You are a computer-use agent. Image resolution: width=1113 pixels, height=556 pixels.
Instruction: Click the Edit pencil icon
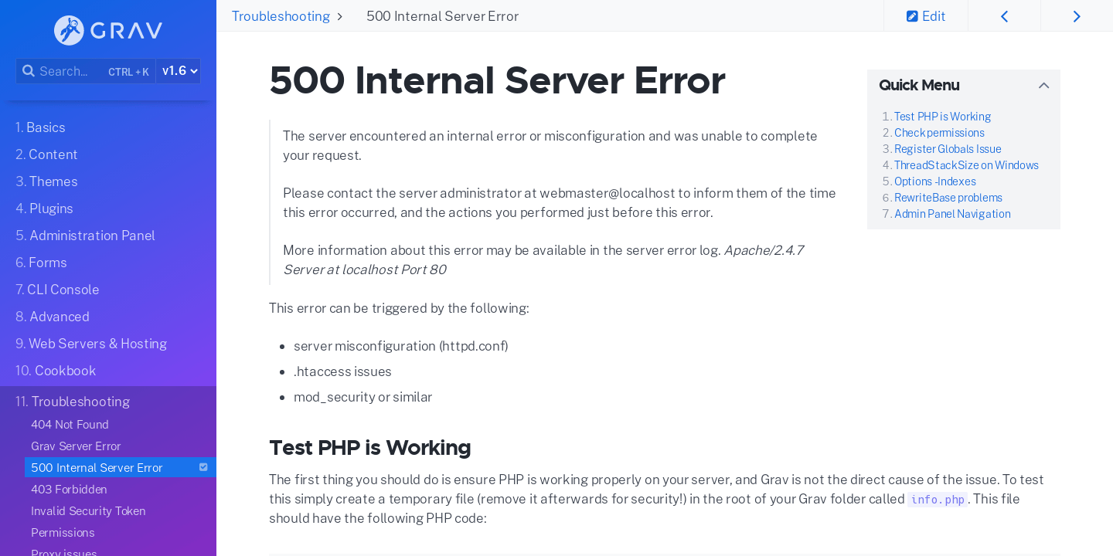(x=912, y=16)
